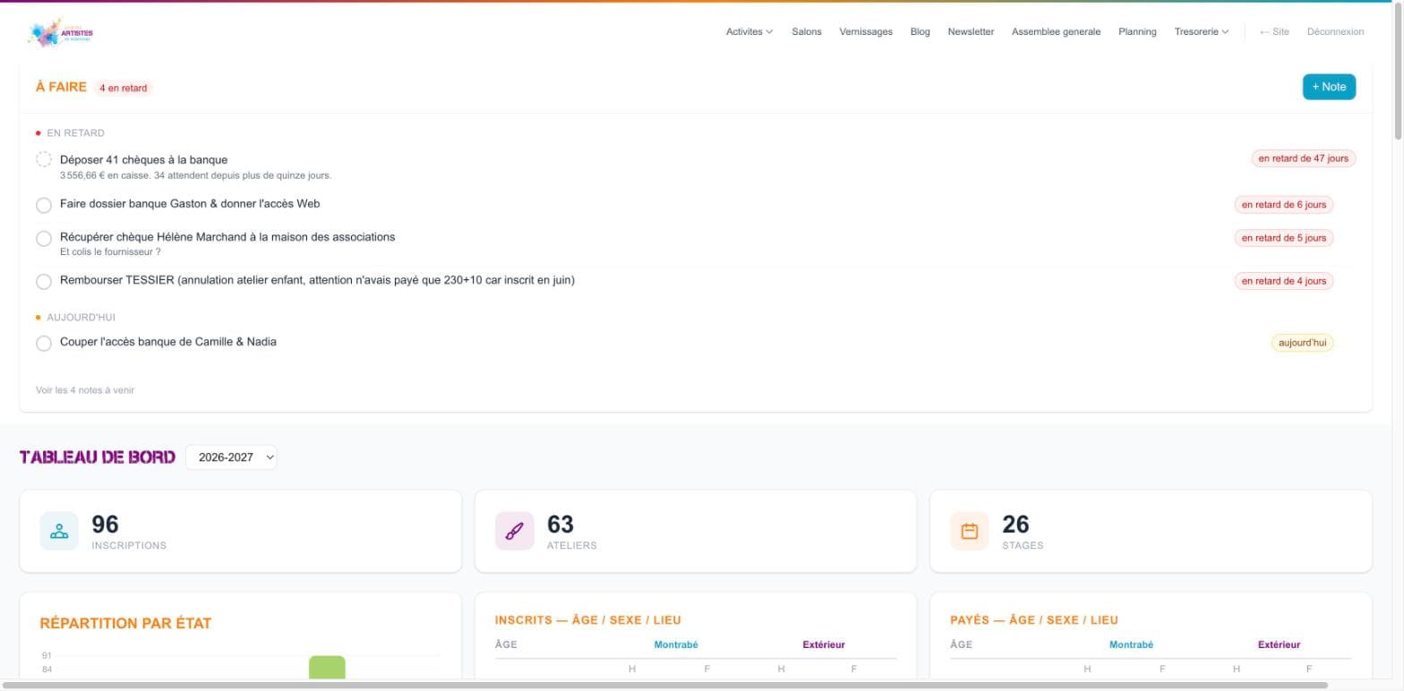1404x691 pixels.
Task: Click the 'en retard de 6 jours' tag
Action: pos(1284,205)
